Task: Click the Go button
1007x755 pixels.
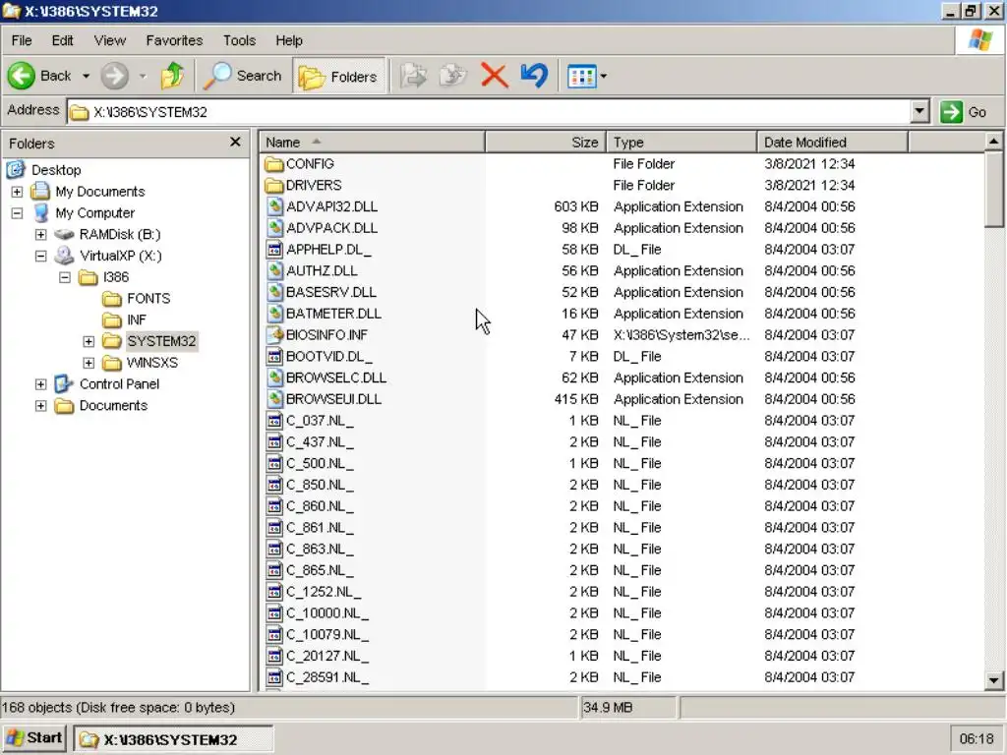Action: pyautogui.click(x=964, y=112)
